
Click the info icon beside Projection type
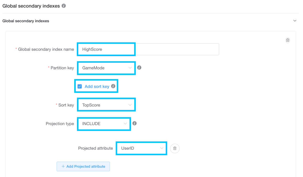pyautogui.click(x=134, y=123)
